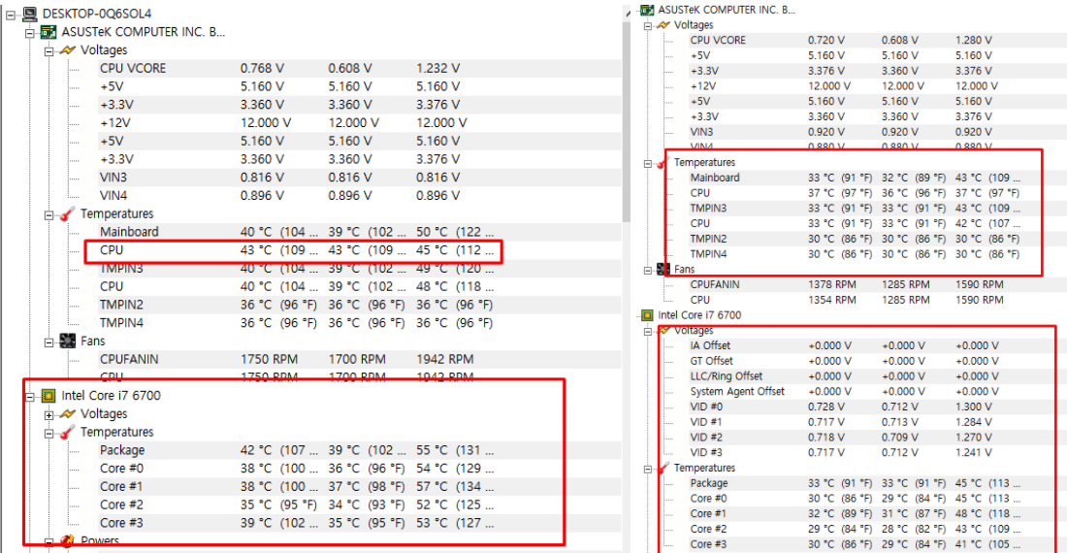Select the +12V row in right panel

tap(877, 86)
